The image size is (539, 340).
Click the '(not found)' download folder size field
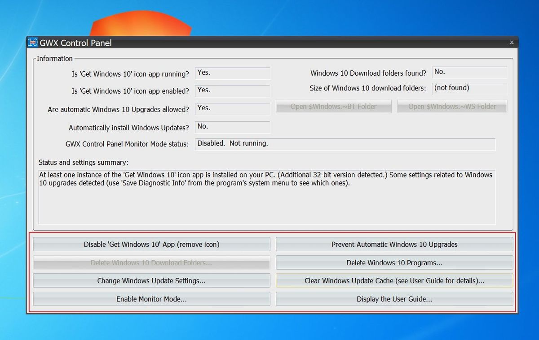[x=469, y=89]
